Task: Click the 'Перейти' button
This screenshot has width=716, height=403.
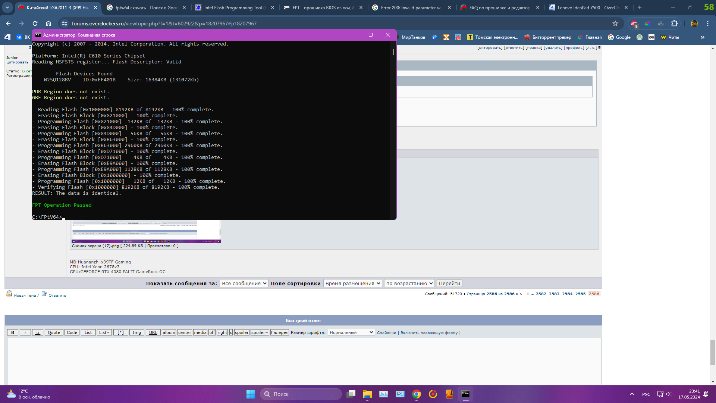Action: [x=449, y=283]
